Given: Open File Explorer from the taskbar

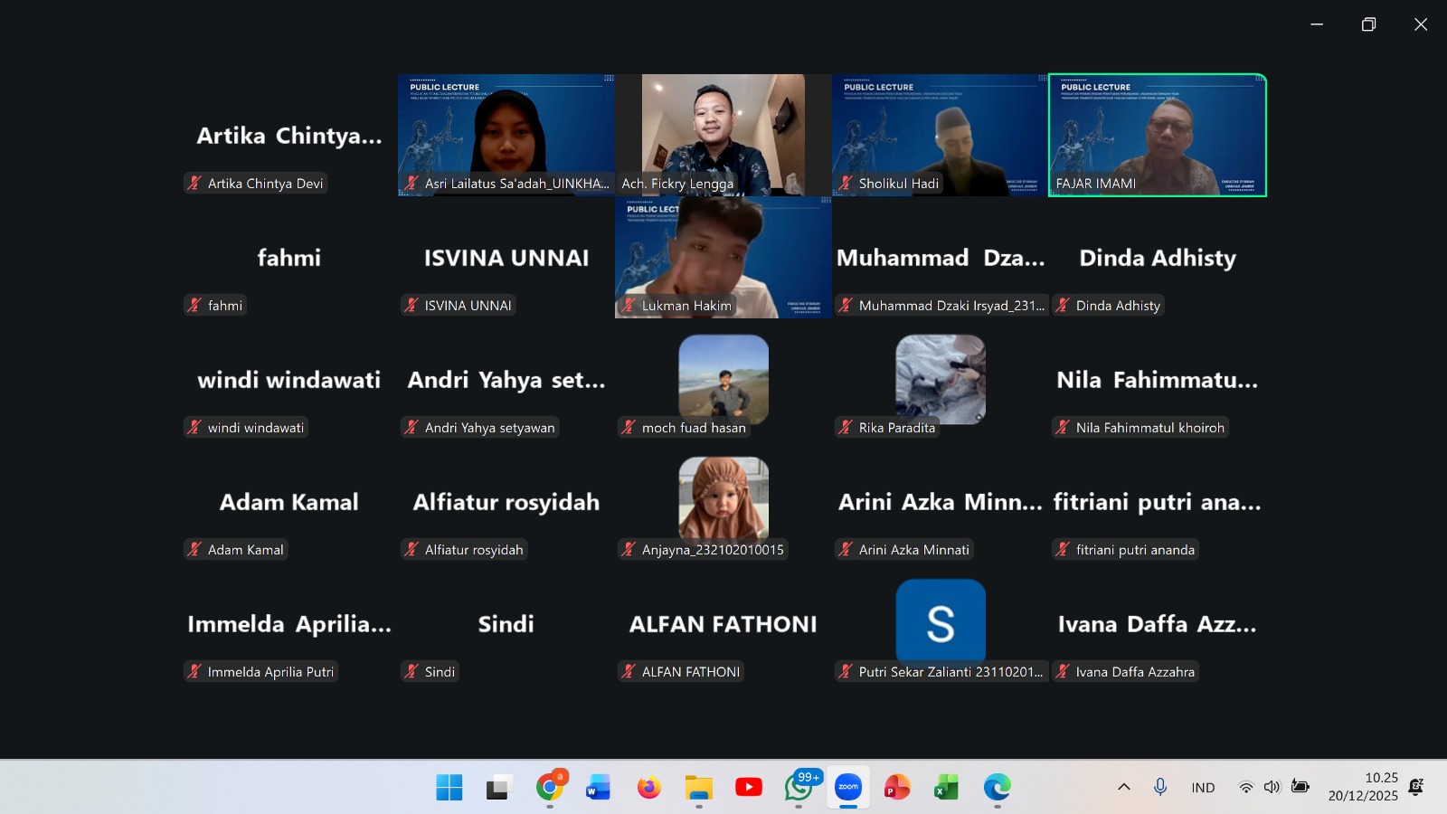Looking at the screenshot, I should [698, 788].
